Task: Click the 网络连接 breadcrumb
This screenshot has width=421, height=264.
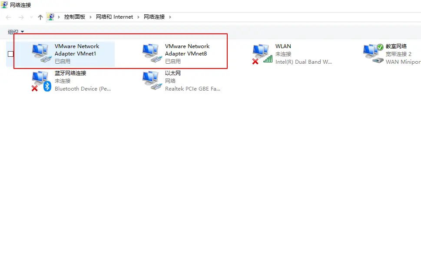Action: coord(154,17)
